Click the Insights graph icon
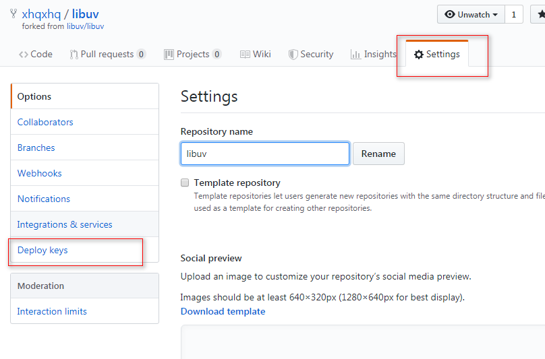545x359 pixels. [355, 55]
